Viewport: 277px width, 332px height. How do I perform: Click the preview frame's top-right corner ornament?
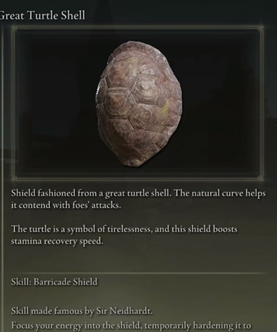[261, 29]
